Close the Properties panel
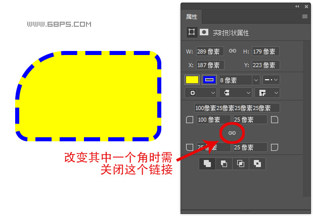 click(x=306, y=7)
